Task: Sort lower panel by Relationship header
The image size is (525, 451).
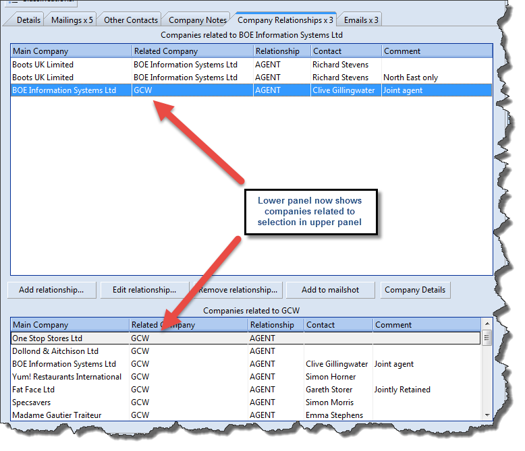Action: (x=276, y=325)
